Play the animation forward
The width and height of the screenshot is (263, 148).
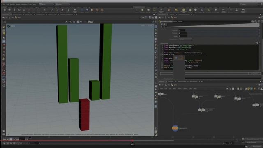tap(14, 139)
